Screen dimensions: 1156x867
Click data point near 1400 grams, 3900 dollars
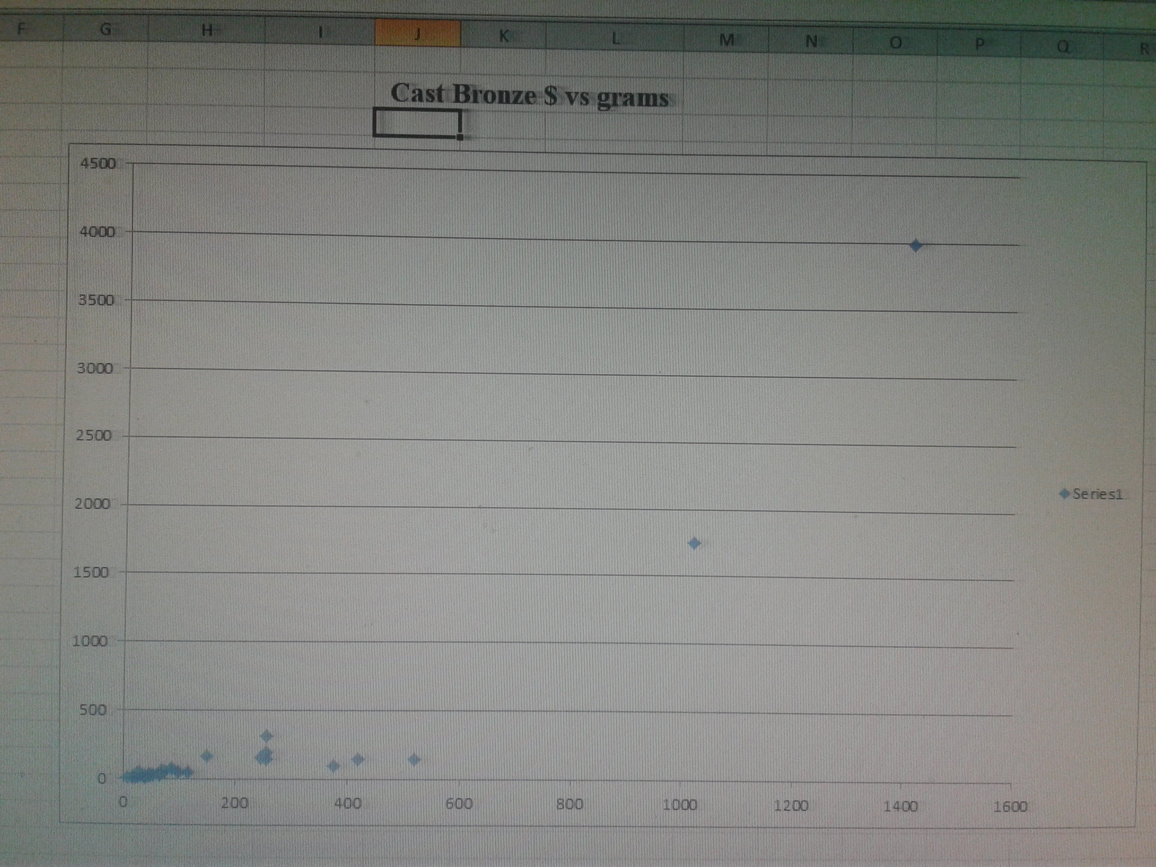tap(915, 246)
